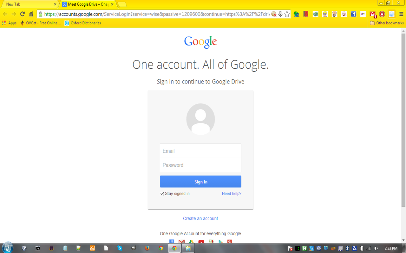Open the Windows Start button
The image size is (406, 253).
point(7,248)
